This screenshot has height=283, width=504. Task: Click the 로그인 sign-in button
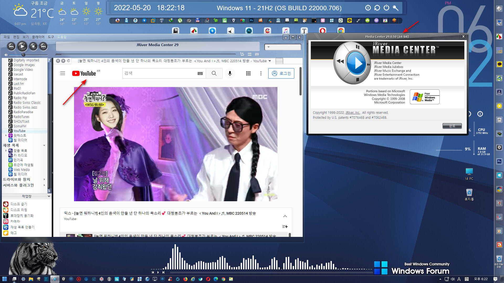281,73
